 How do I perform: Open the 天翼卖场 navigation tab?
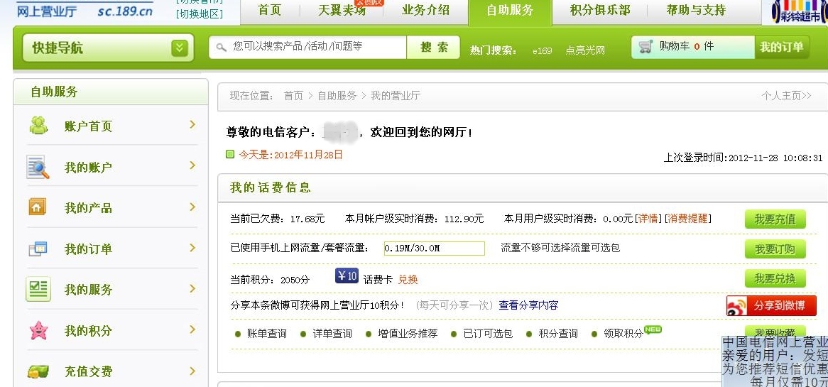[x=342, y=10]
